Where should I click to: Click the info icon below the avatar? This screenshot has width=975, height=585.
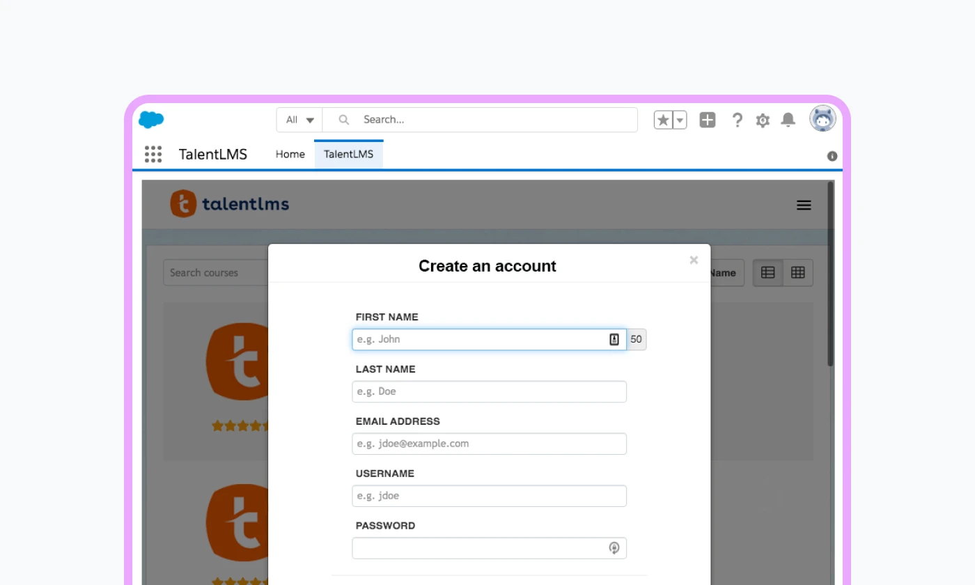pos(832,156)
